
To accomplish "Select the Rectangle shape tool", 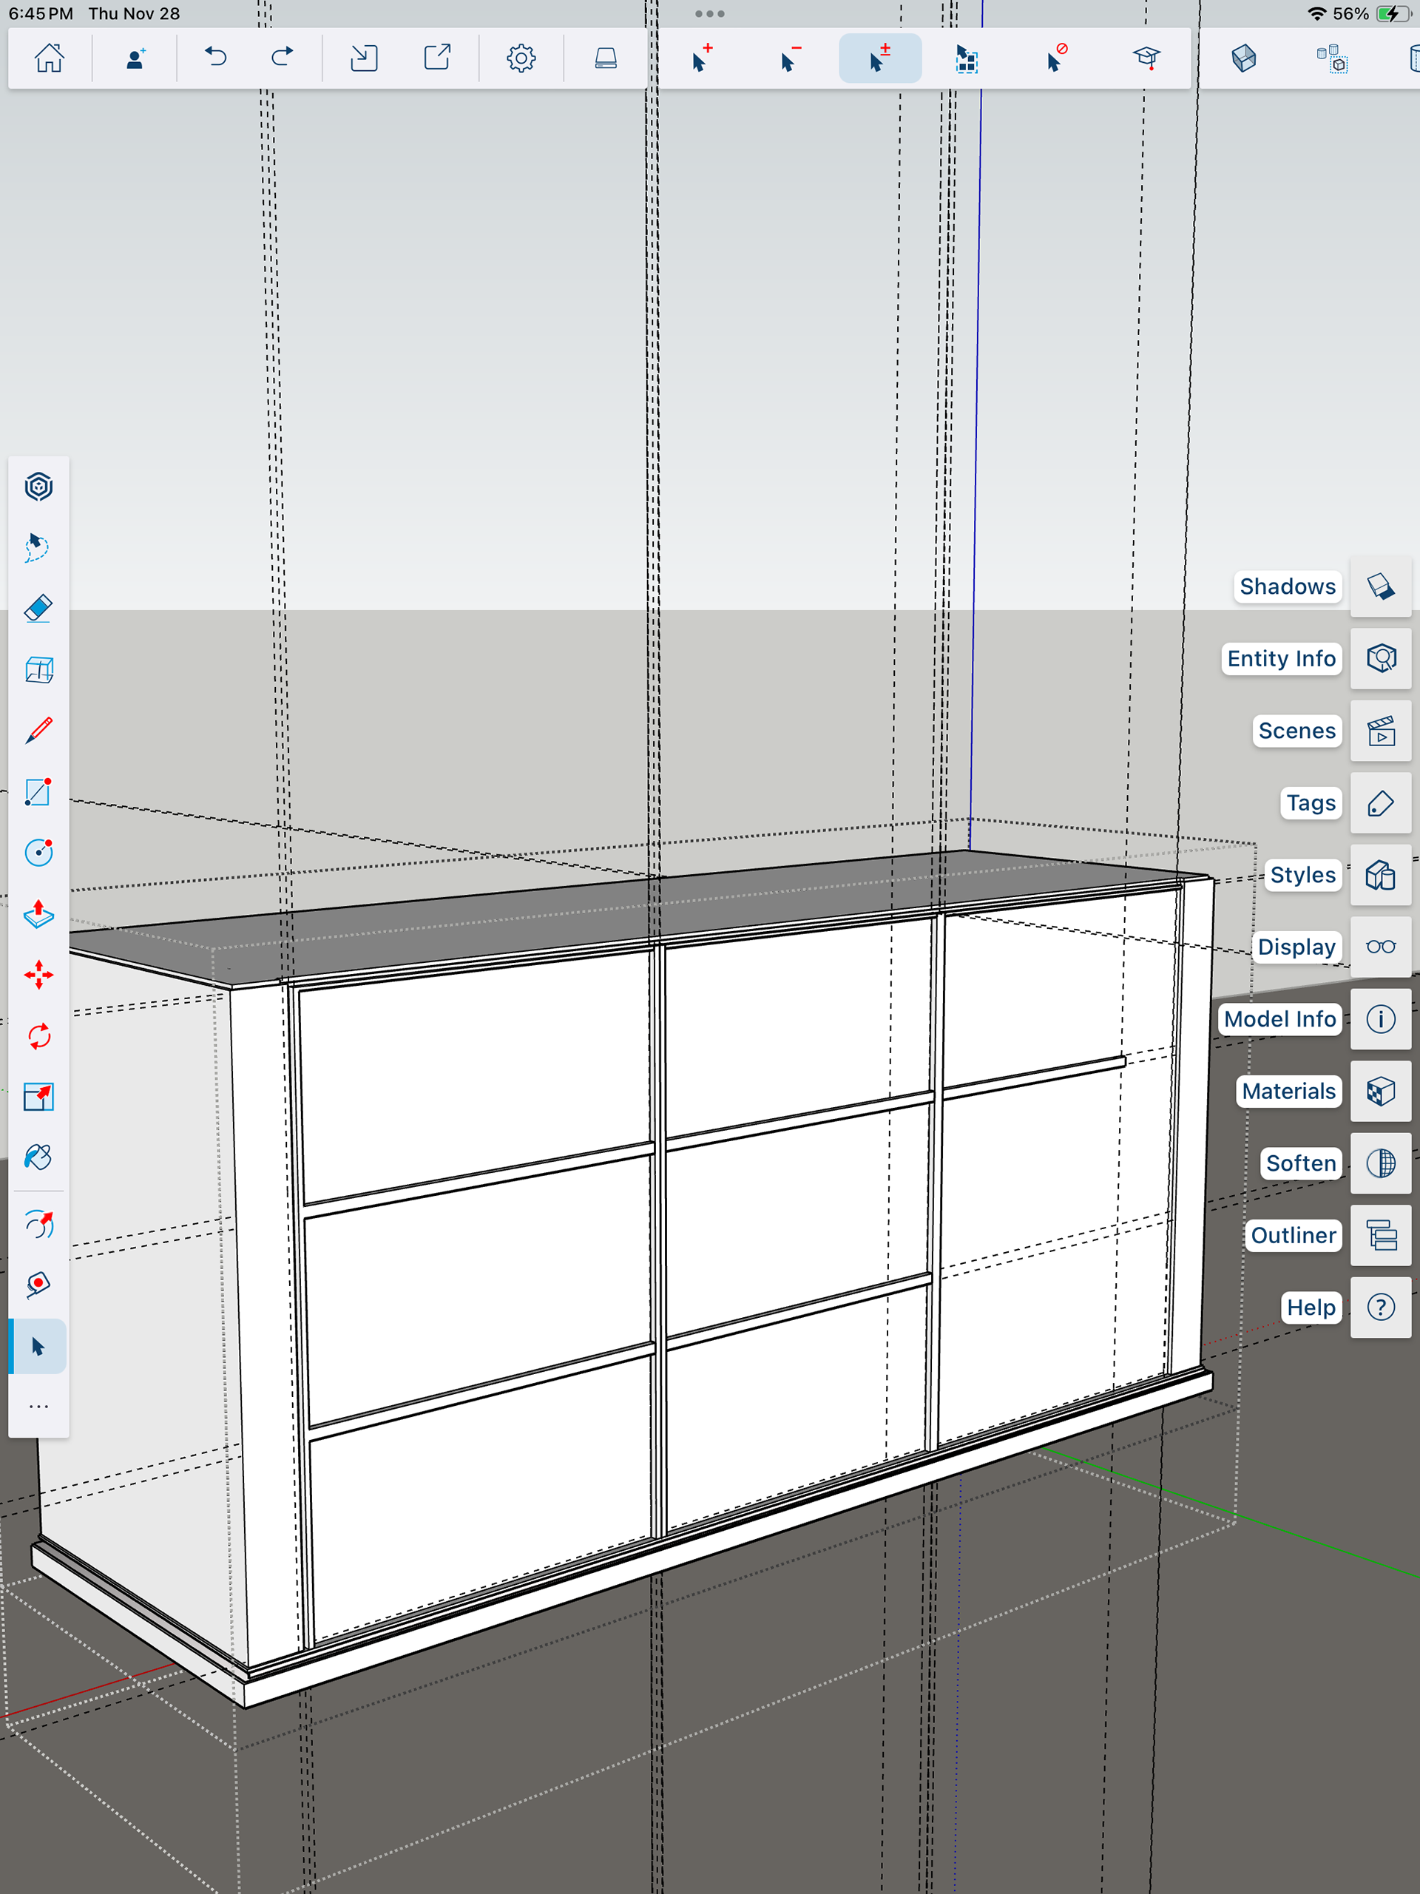I will 38,792.
